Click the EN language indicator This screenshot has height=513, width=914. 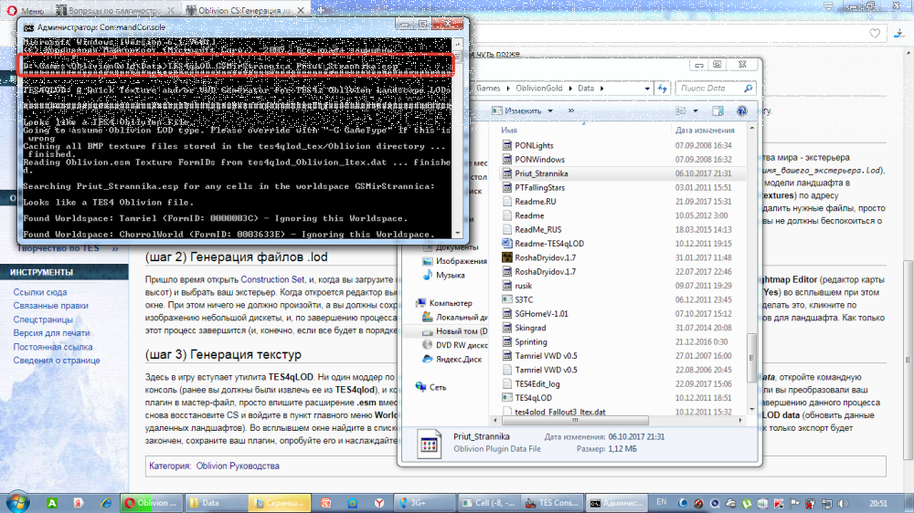(x=661, y=502)
